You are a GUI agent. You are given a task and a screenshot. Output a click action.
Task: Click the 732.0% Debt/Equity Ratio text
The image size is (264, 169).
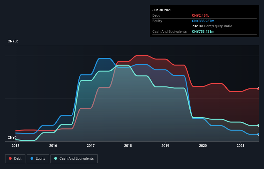point(212,26)
